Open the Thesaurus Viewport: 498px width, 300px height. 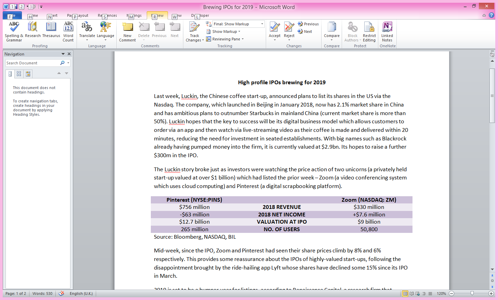click(x=51, y=29)
